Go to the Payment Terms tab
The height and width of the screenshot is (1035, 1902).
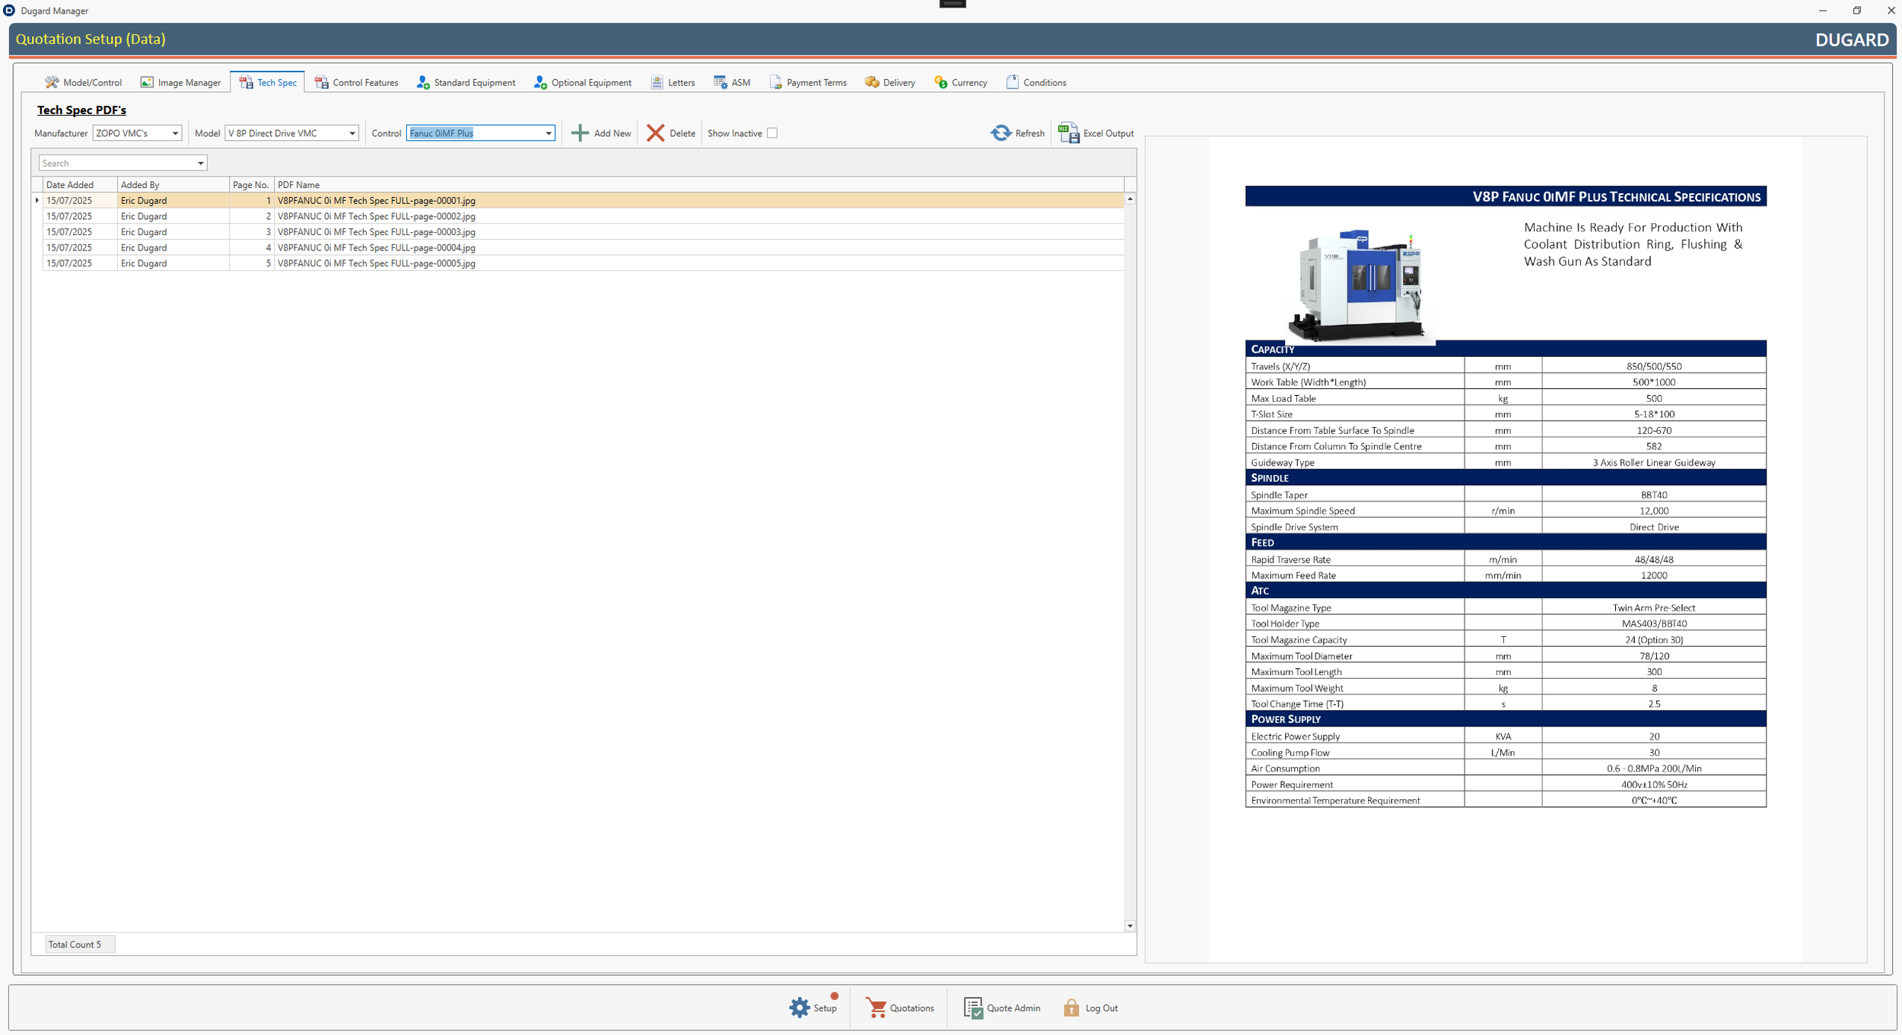coord(808,82)
